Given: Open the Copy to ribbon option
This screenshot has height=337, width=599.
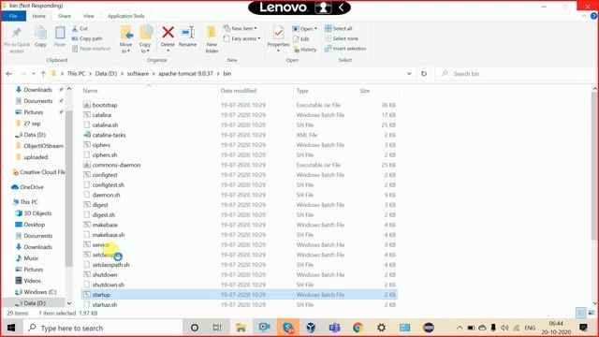Looking at the screenshot, I should (x=145, y=39).
